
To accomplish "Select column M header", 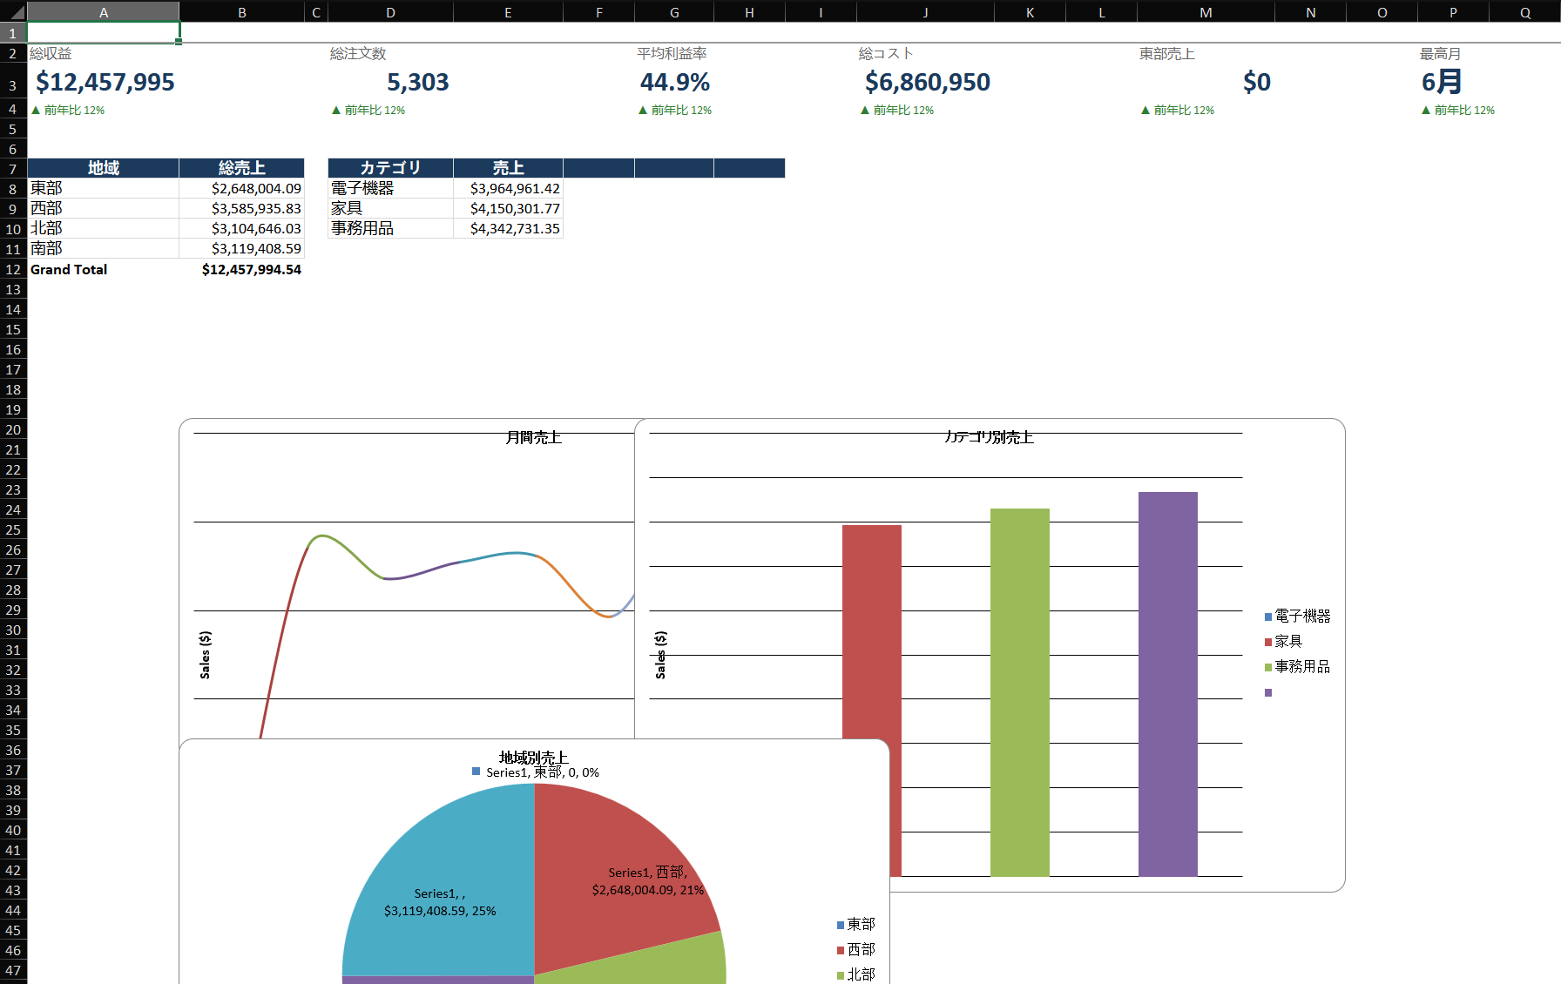I will point(1206,12).
